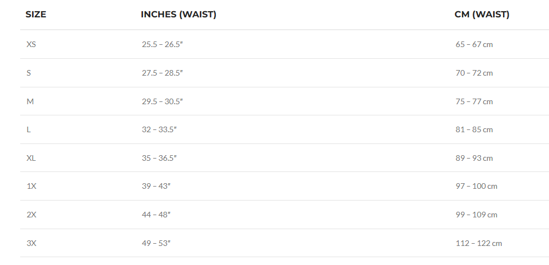
Task: Click the 3X size label
Action: [31, 243]
